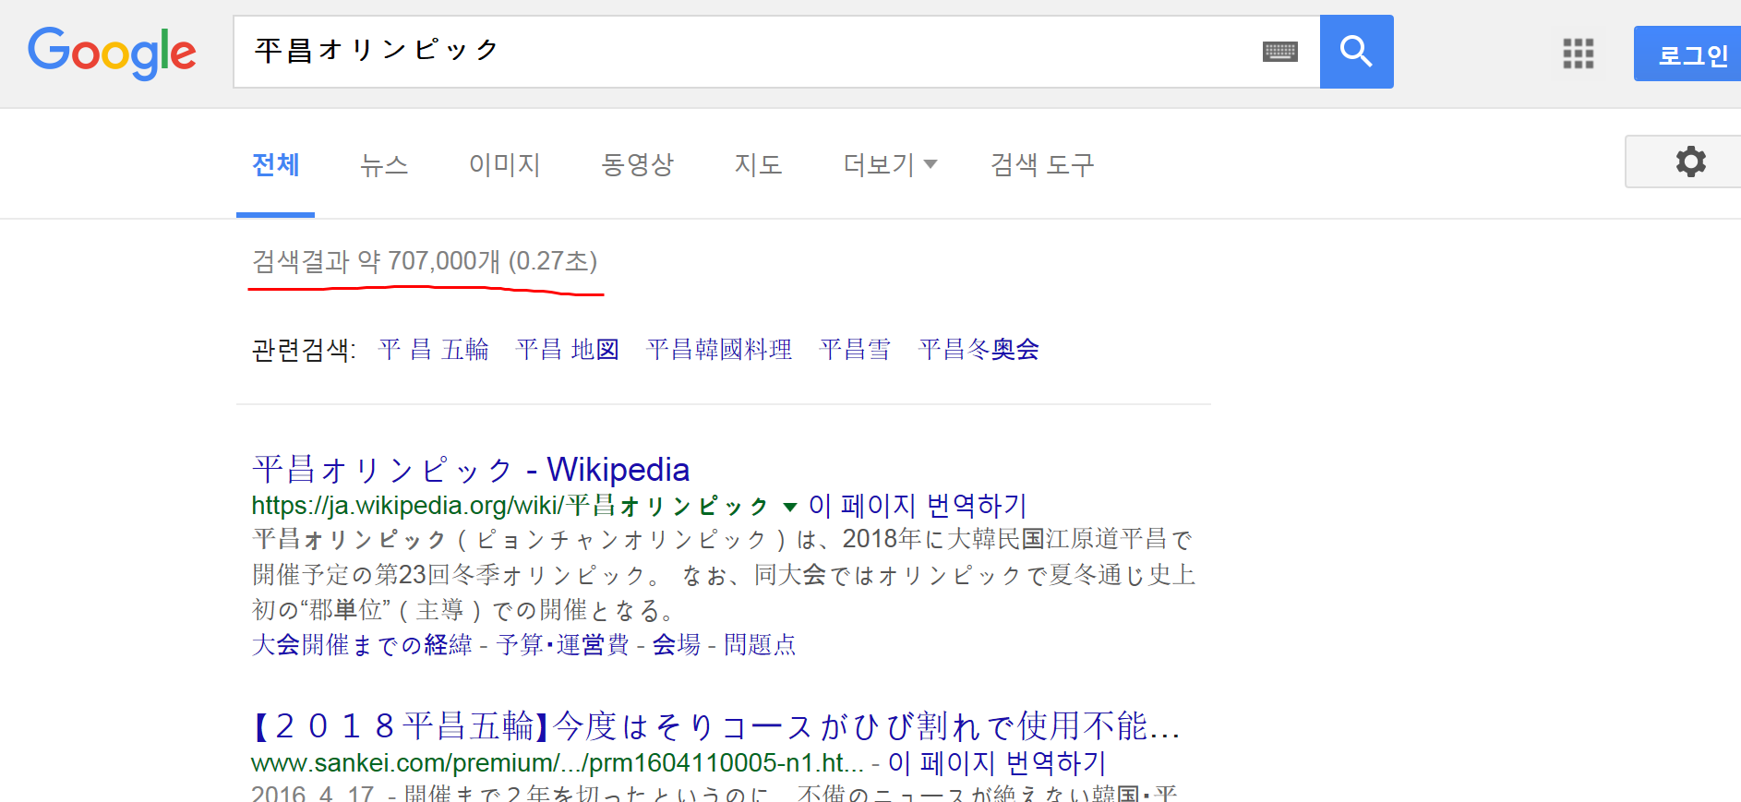
Task: Open the 2018平昌五輪 Sankei article title
Action: (x=715, y=726)
